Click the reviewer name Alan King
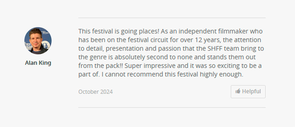Screen dimensions: 295x127 point(38,63)
